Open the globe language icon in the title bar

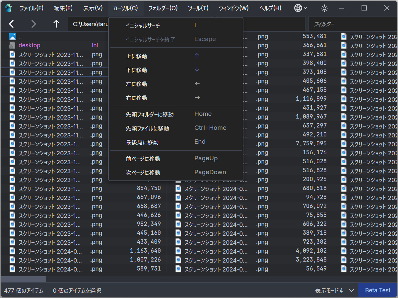(x=298, y=8)
